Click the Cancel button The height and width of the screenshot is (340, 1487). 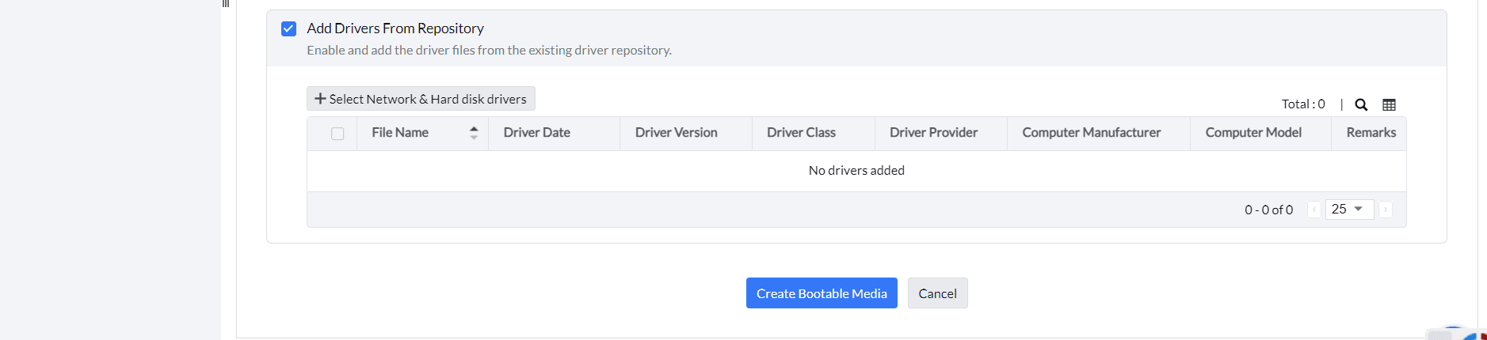click(x=937, y=293)
